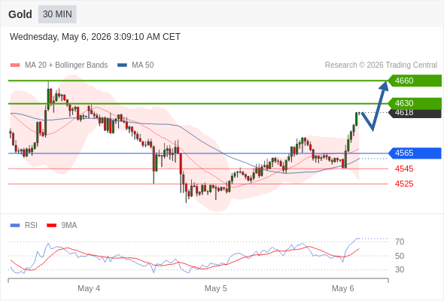Click the 4525 support level label
The width and height of the screenshot is (444, 301).
404,184
